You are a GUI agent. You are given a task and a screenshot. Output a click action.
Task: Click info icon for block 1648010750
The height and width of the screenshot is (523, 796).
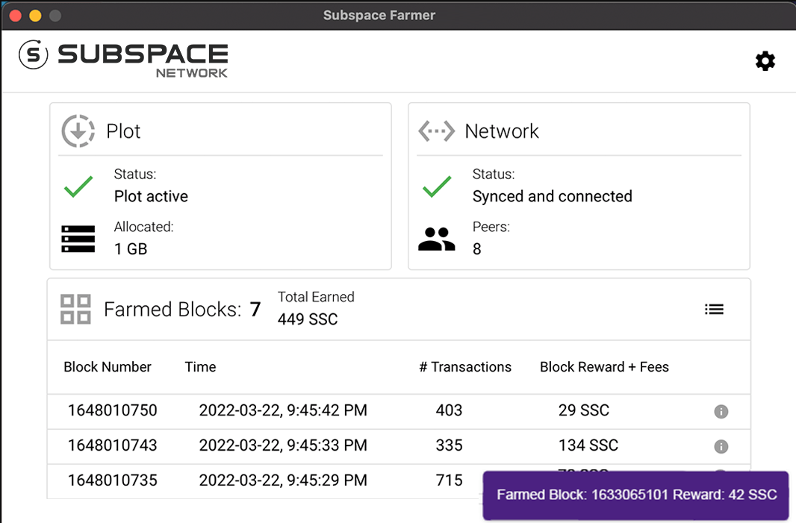coord(721,411)
